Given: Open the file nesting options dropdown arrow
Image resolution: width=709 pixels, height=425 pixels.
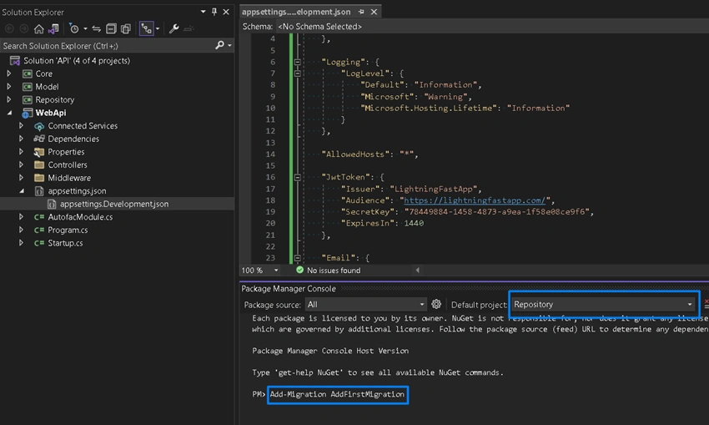Looking at the screenshot, I should coord(158,29).
